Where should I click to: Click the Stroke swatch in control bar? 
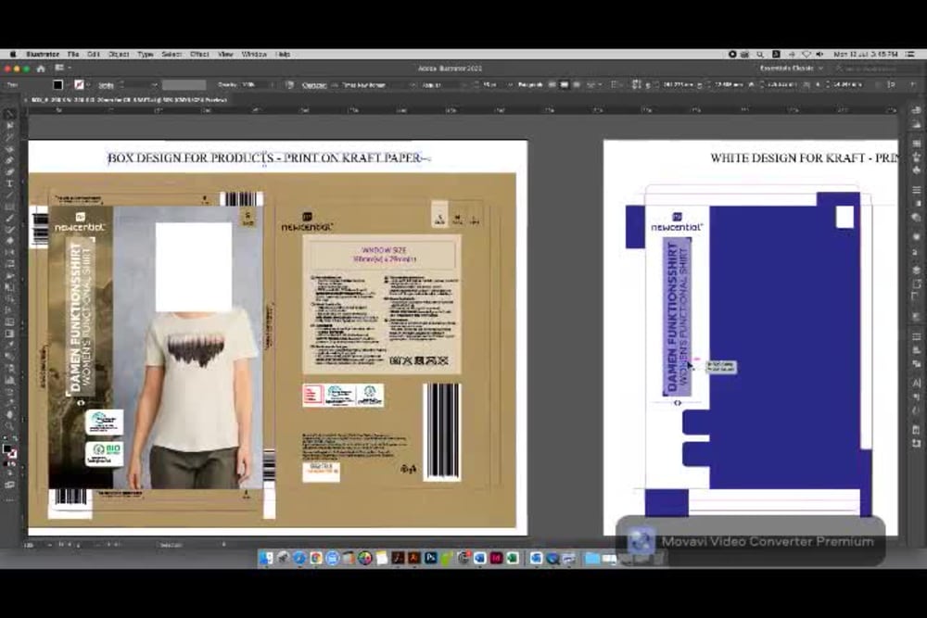tap(79, 85)
